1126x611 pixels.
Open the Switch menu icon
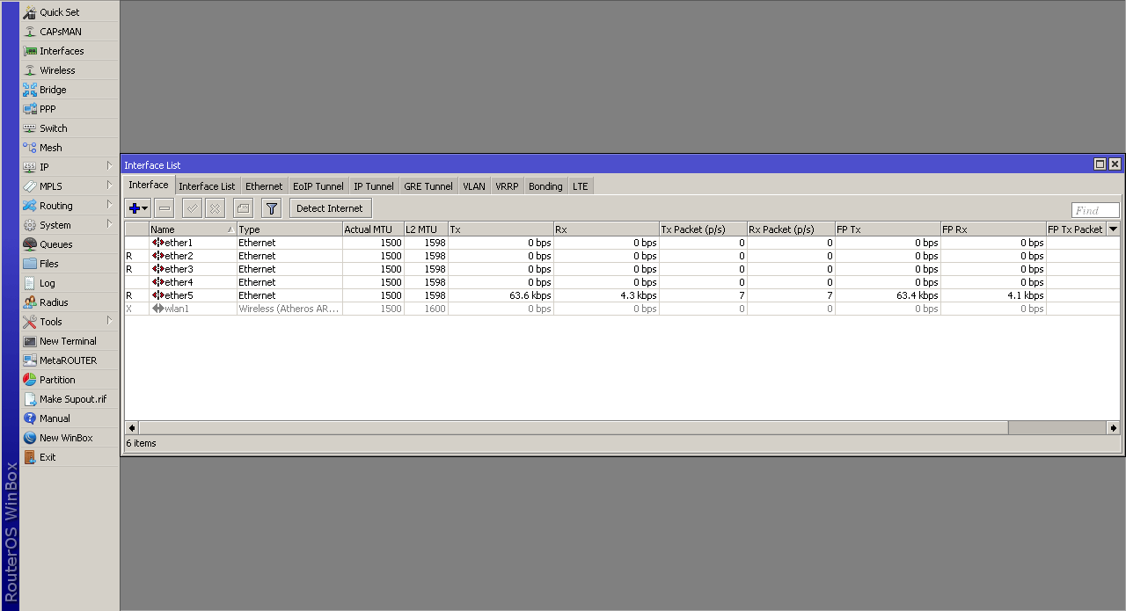coord(30,128)
